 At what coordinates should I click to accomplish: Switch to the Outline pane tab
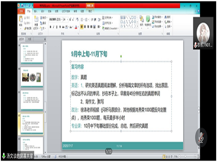30,39
